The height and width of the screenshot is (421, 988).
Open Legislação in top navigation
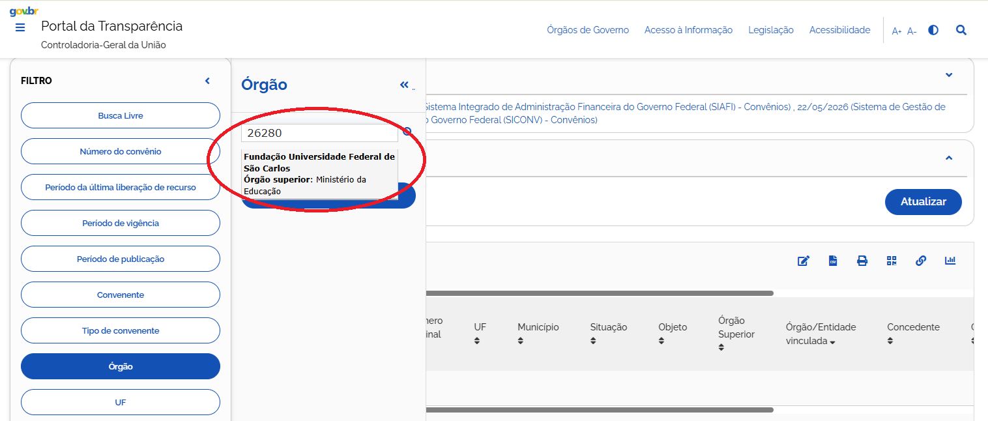pos(771,30)
